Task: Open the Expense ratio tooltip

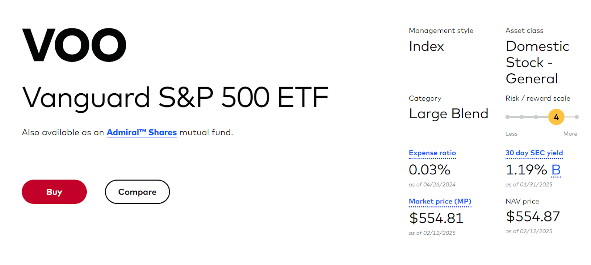Action: tap(432, 153)
